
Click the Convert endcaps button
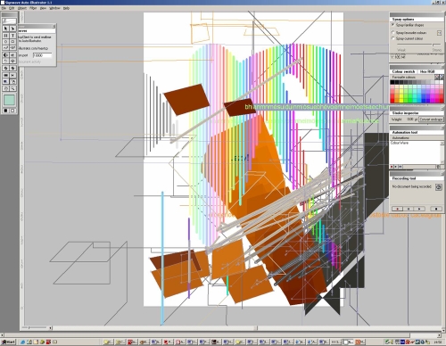click(x=431, y=119)
